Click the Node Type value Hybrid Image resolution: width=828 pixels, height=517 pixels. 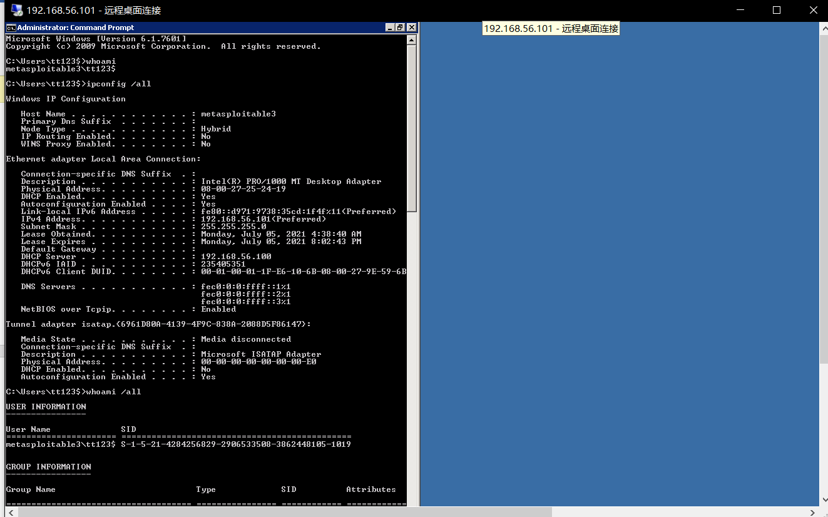tap(216, 129)
